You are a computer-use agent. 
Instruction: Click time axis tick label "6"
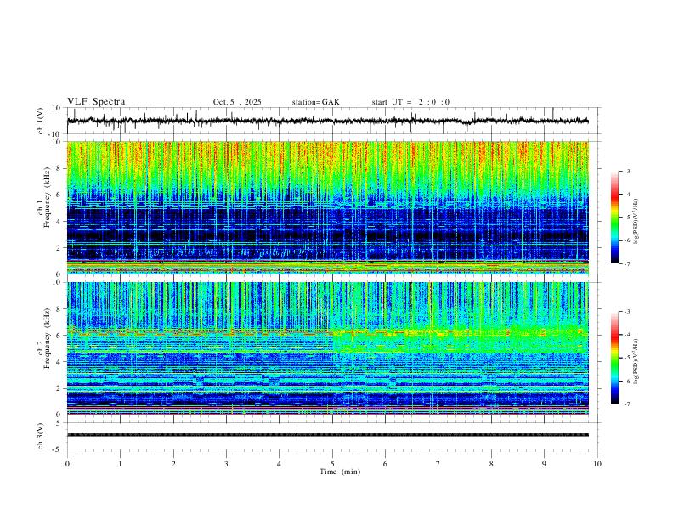[385, 464]
